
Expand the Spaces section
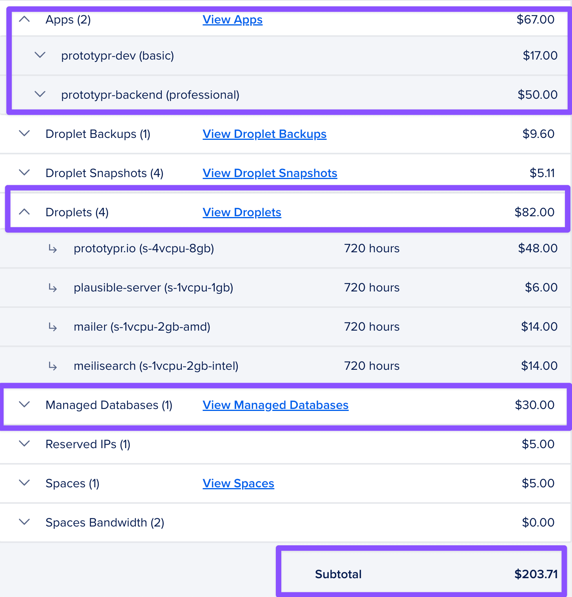[24, 483]
